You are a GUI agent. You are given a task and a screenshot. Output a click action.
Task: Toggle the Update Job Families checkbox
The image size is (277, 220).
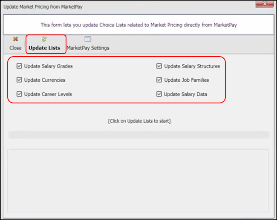coord(159,80)
